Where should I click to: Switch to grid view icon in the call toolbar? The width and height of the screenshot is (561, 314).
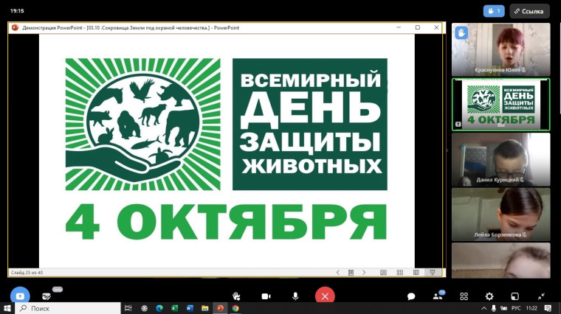point(464,296)
